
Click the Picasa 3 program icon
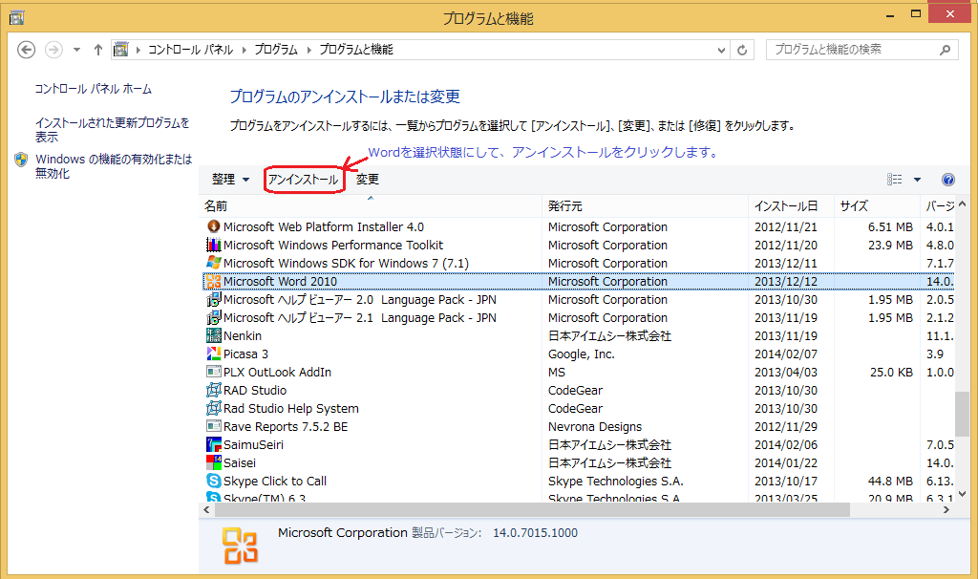pyautogui.click(x=214, y=354)
